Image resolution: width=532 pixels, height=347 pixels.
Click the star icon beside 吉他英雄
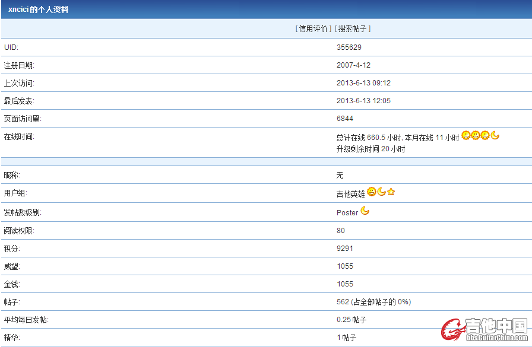[x=391, y=192]
